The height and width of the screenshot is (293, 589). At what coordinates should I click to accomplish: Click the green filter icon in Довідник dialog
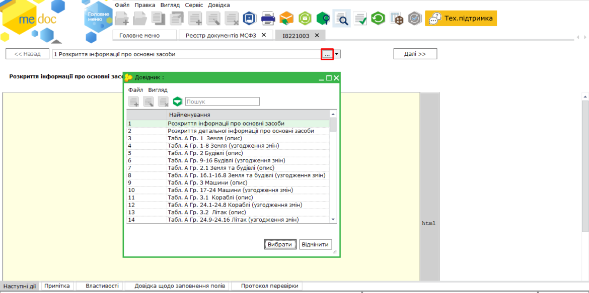177,102
